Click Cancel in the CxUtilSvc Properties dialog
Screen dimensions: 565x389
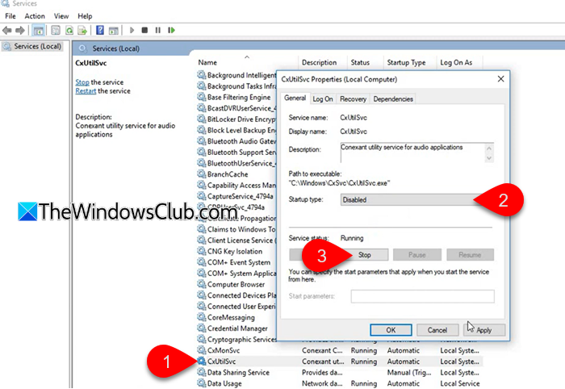[x=437, y=330]
